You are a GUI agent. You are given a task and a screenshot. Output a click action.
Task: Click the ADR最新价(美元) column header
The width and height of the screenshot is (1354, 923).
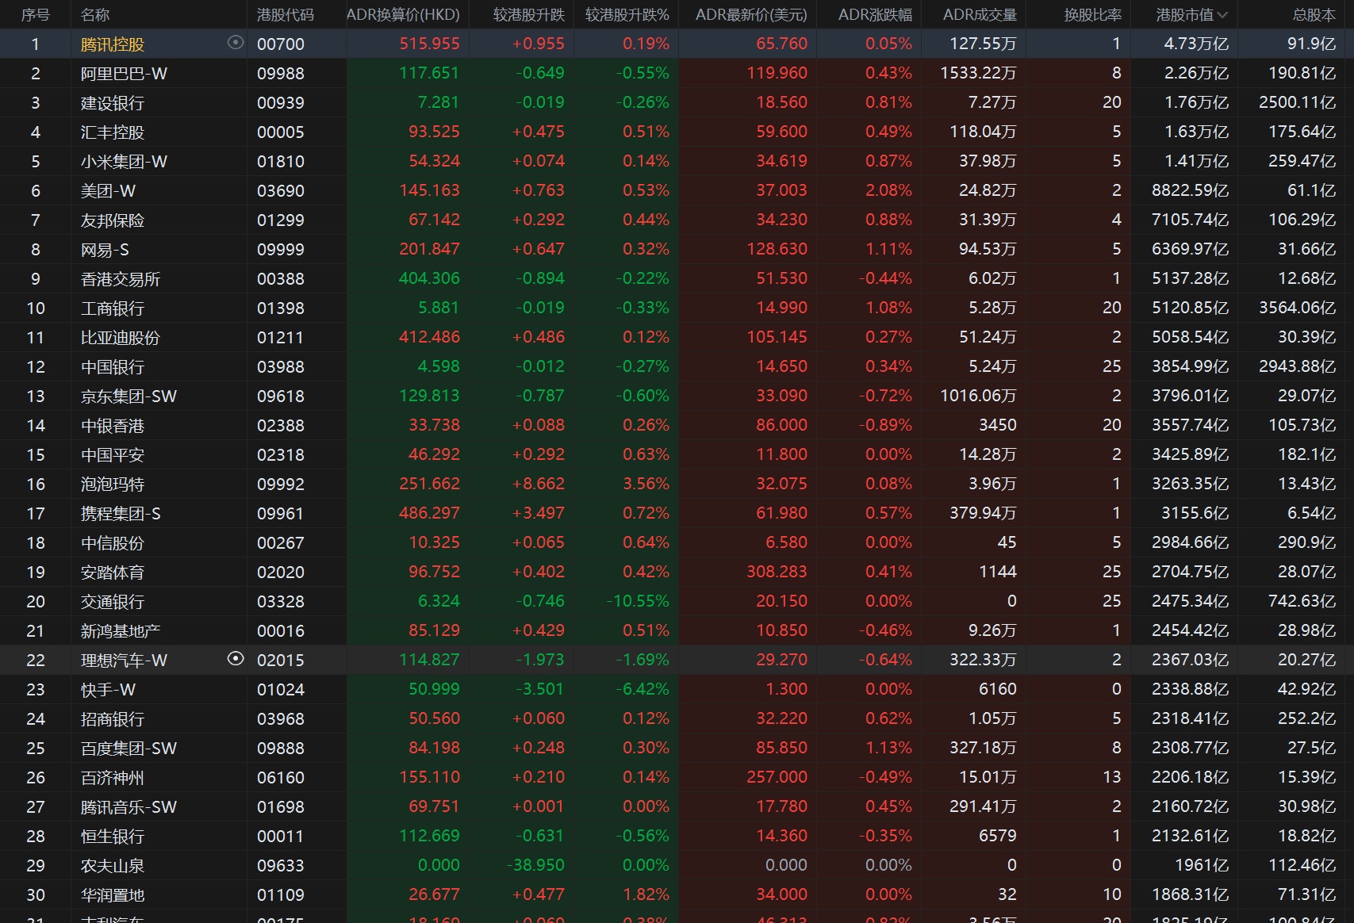tap(750, 15)
